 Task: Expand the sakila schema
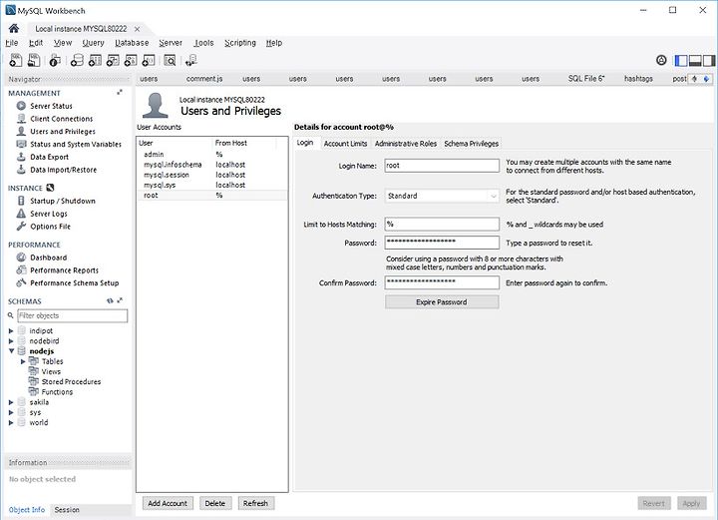pyautogui.click(x=11, y=402)
